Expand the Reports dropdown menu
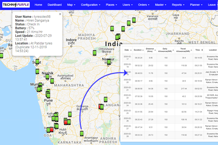 (x=178, y=5)
